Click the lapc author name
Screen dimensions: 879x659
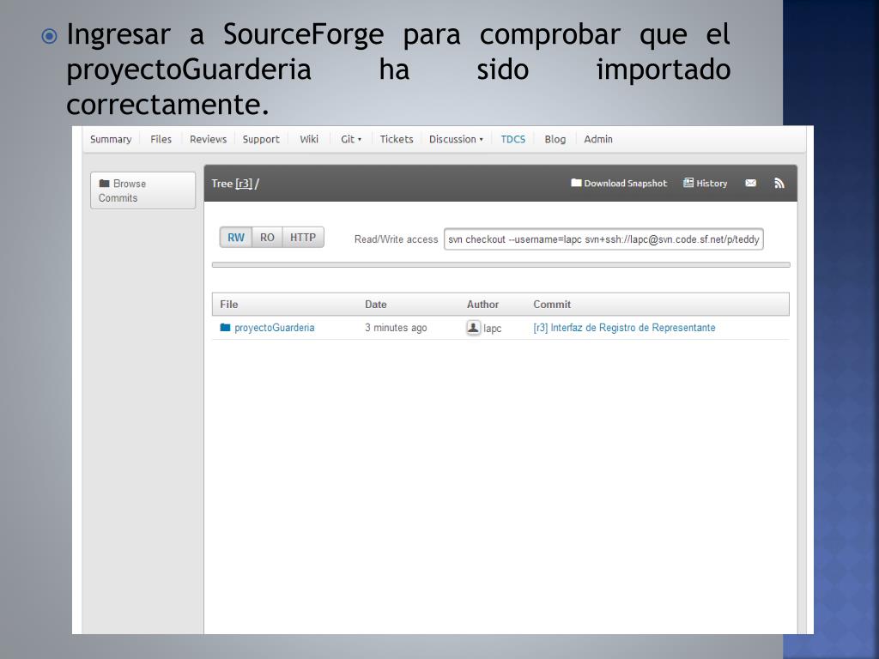pos(492,329)
